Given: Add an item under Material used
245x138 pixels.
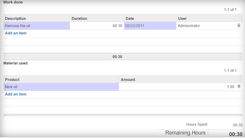Looking at the screenshot, I should 16,94.
